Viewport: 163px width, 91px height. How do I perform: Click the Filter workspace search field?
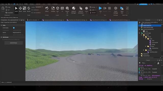coord(151,22)
